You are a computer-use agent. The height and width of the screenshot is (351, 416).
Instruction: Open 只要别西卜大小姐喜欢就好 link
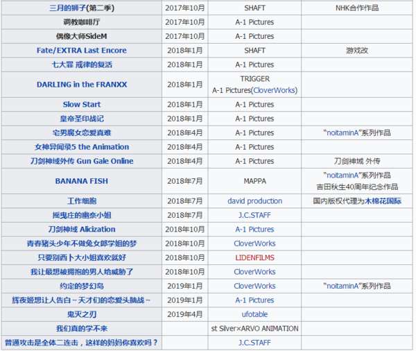[x=82, y=257]
